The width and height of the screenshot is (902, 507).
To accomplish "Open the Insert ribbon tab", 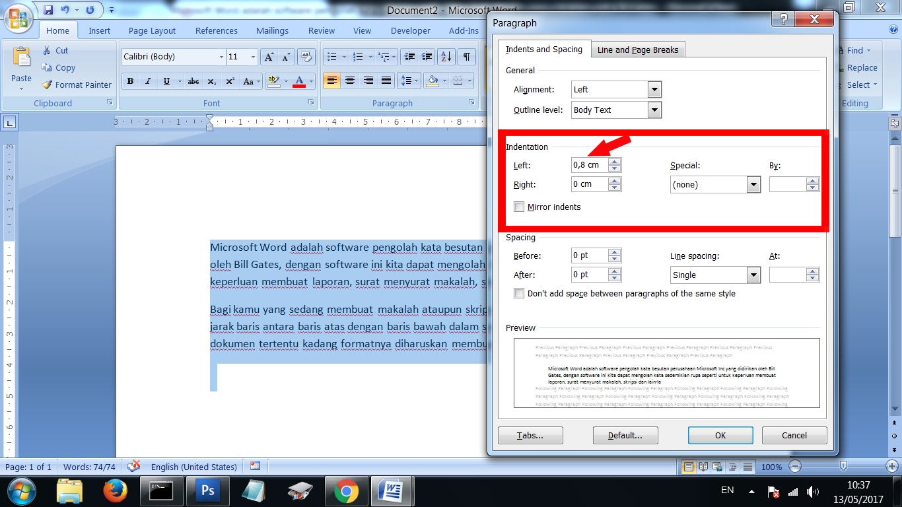I will (x=100, y=30).
